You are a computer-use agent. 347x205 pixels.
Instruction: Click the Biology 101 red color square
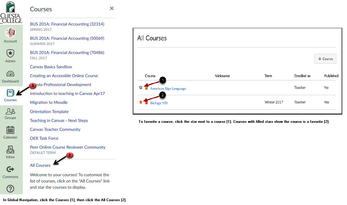pos(146,103)
